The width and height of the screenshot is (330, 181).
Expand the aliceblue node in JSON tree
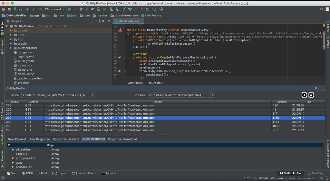13,149
